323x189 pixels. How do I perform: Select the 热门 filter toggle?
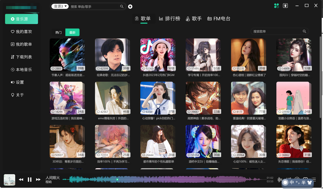click(59, 32)
